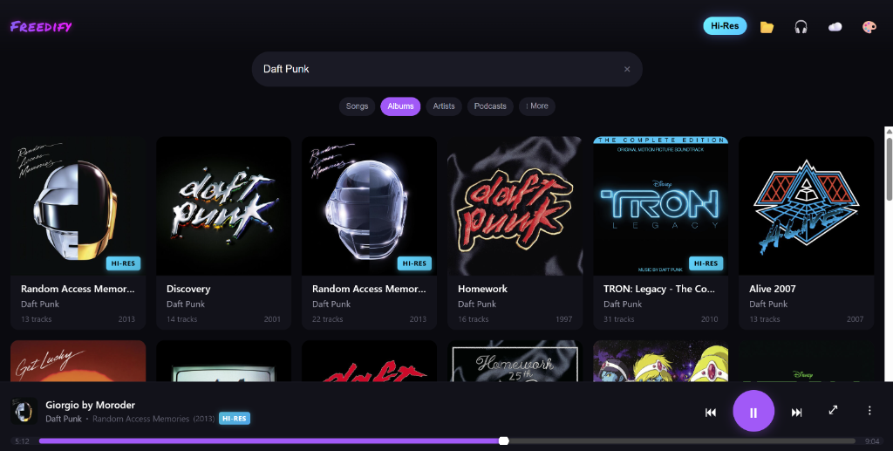
Task: Open the TRON Legacy album cover
Action: click(x=661, y=206)
